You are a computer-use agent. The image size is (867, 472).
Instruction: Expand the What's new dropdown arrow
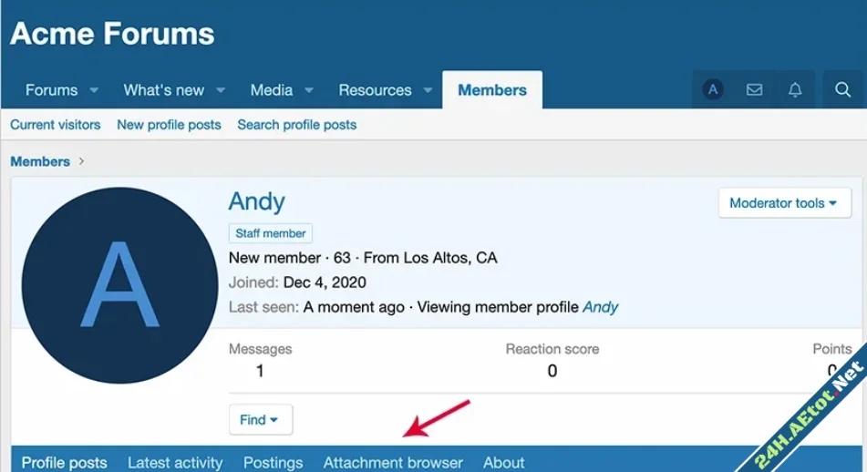click(221, 91)
